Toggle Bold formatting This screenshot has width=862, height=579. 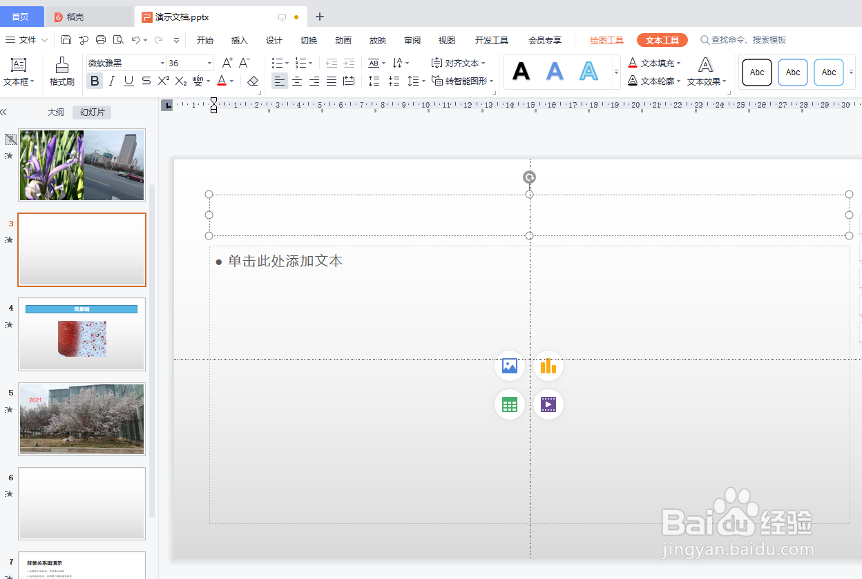(95, 81)
